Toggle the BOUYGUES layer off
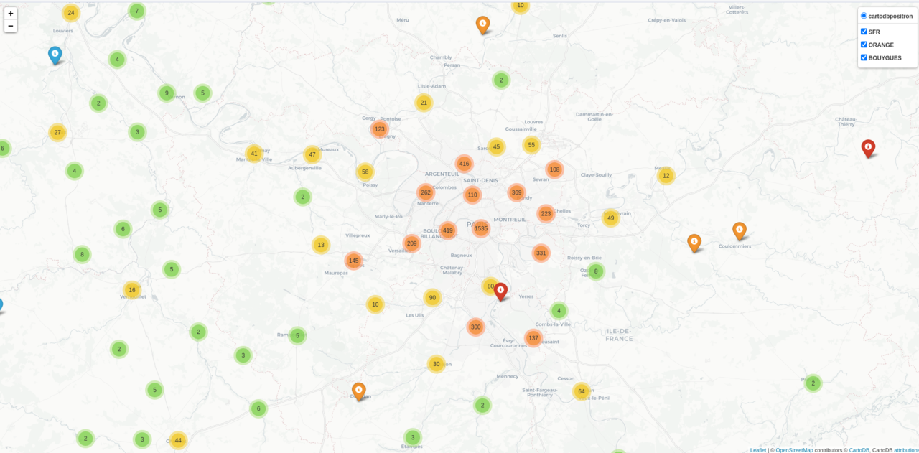Viewport: 919px width, 453px height. click(864, 57)
